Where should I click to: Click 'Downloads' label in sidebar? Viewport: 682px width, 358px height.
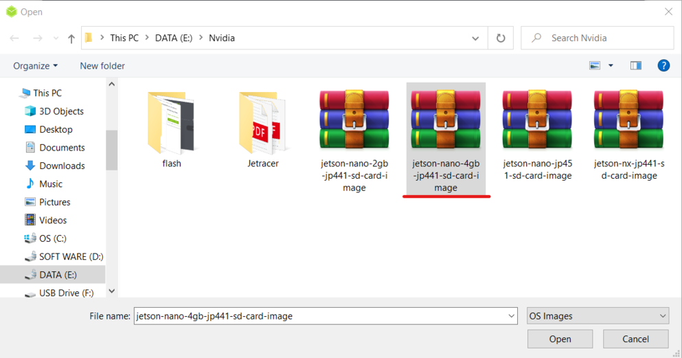point(62,166)
